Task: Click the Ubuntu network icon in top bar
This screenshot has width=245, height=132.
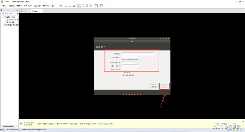Action: point(161,39)
